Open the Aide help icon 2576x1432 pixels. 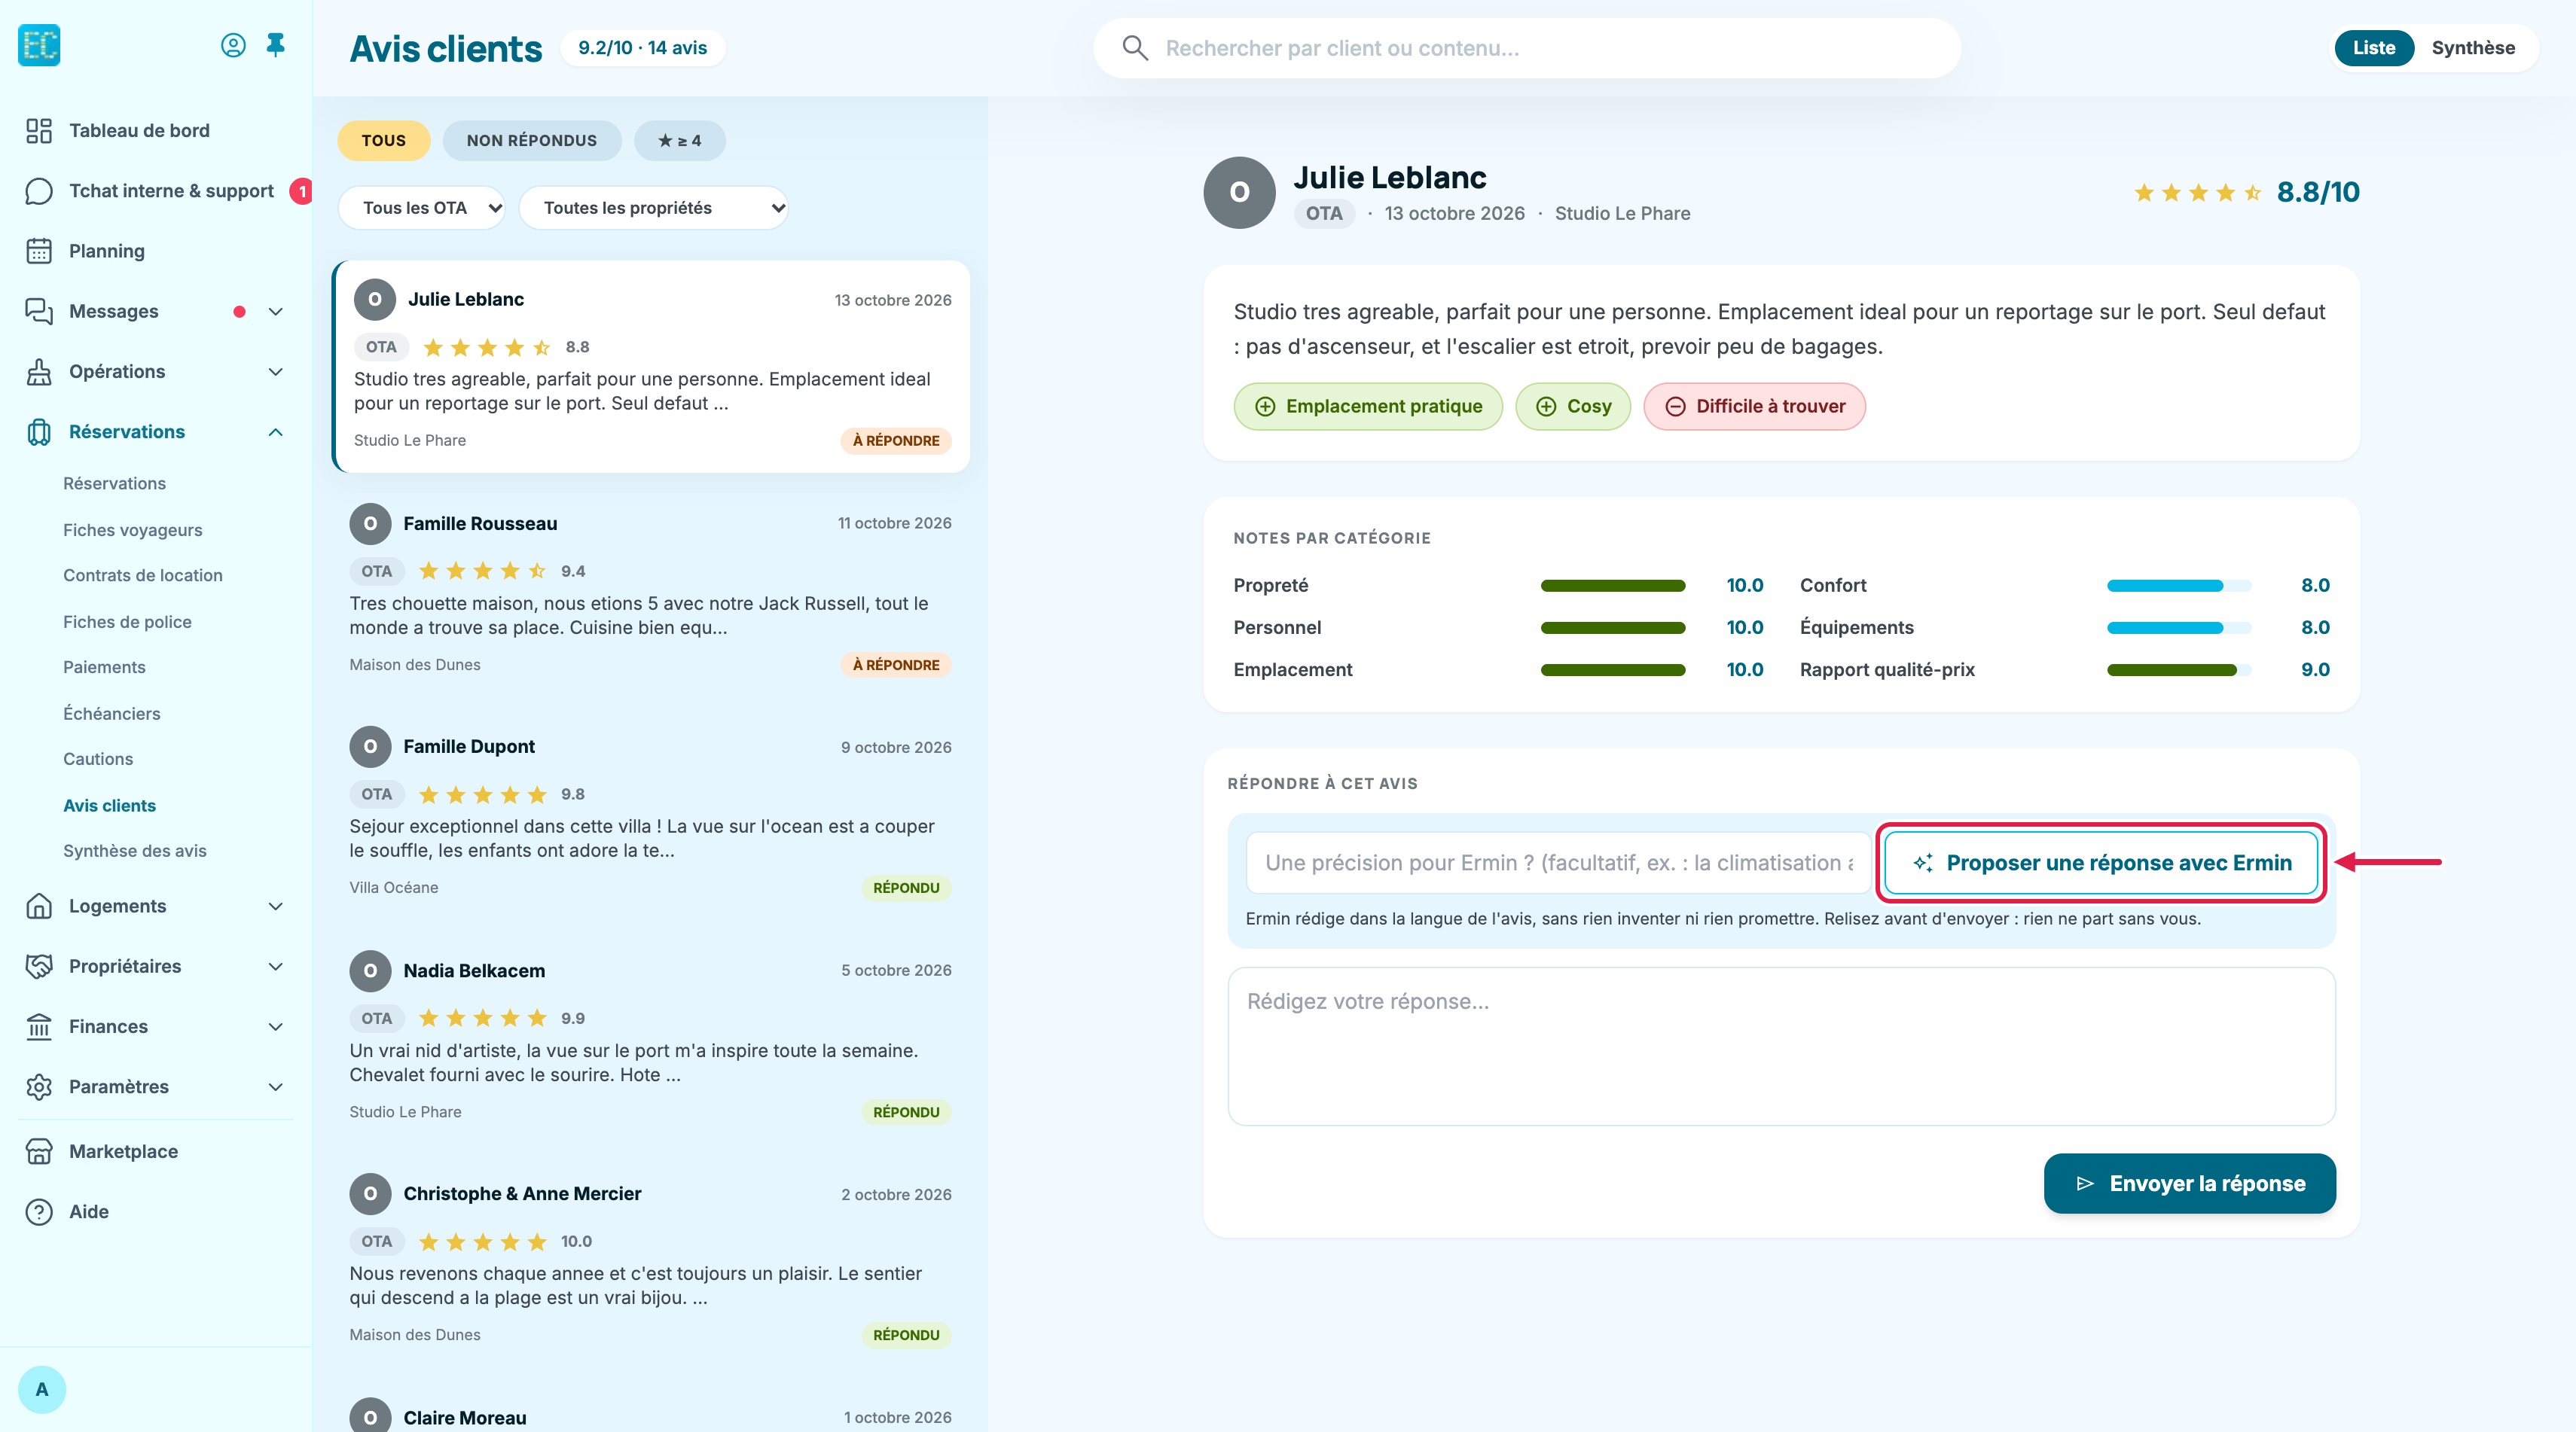coord(39,1211)
